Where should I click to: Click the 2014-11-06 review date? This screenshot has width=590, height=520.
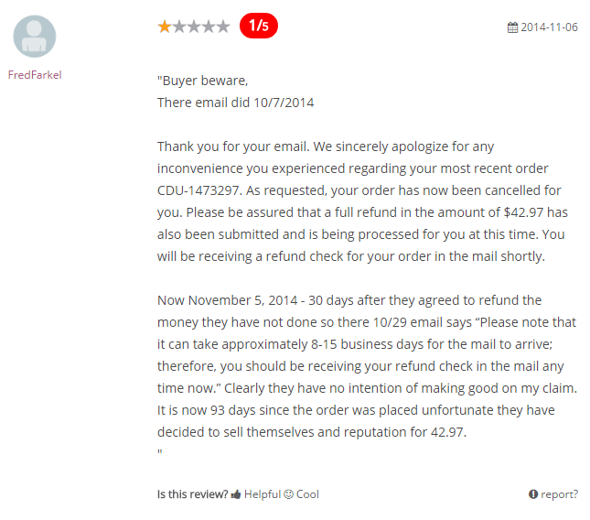coord(549,27)
